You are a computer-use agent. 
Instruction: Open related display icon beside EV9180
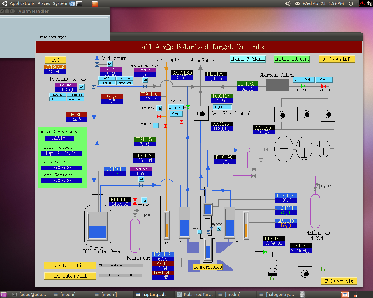[82, 87]
